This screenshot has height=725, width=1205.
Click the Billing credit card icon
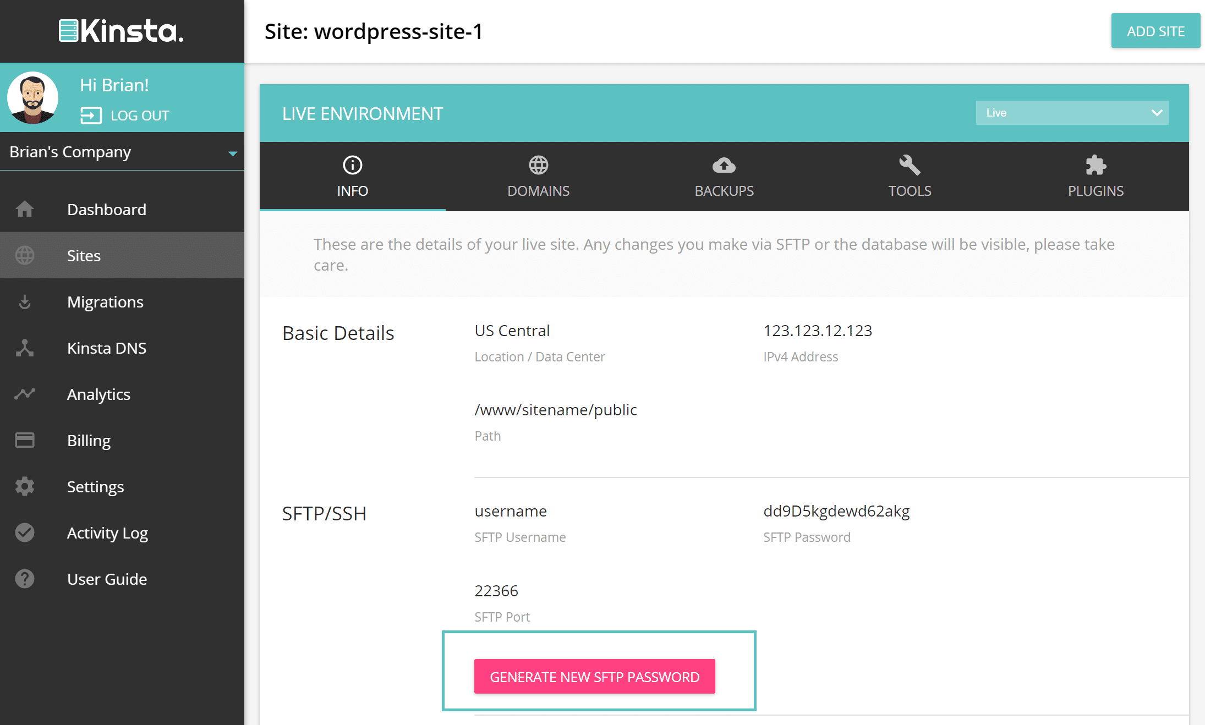(25, 440)
